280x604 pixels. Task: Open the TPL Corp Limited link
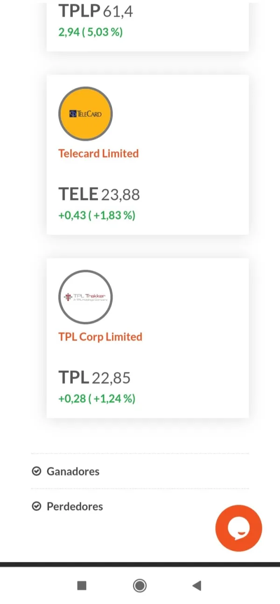pos(100,337)
